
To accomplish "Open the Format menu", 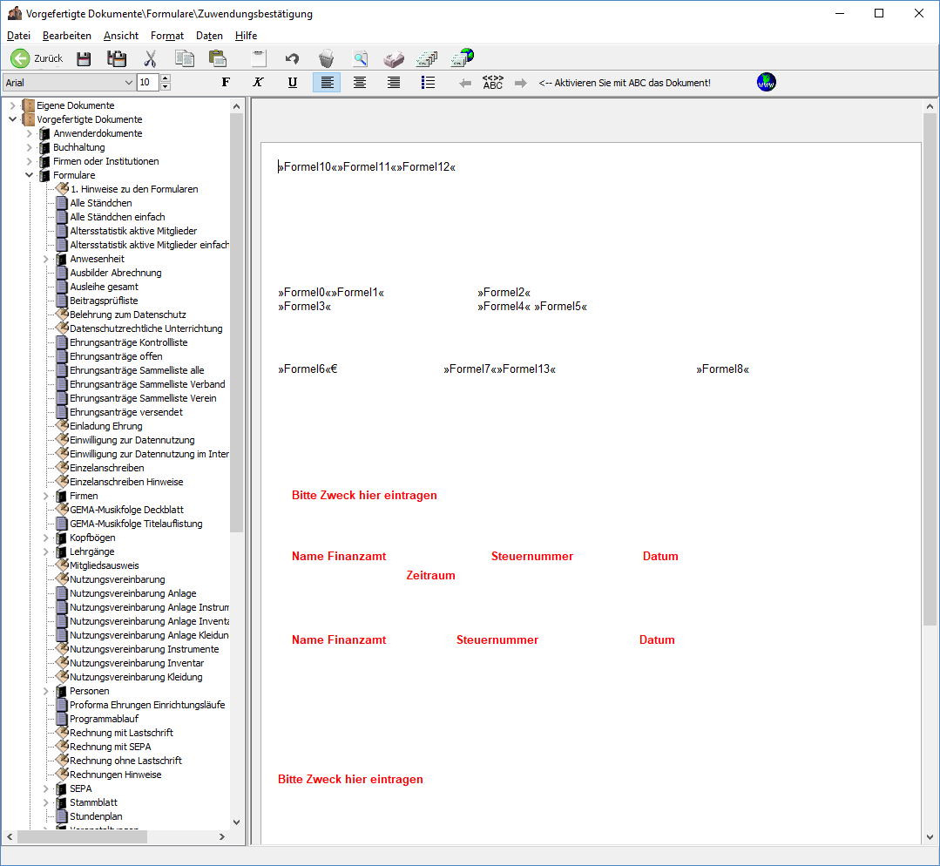I will [166, 36].
